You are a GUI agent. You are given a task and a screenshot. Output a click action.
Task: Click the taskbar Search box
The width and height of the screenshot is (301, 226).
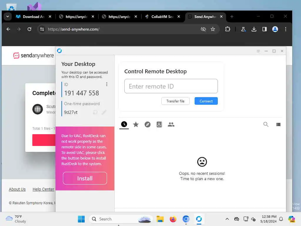121,219
